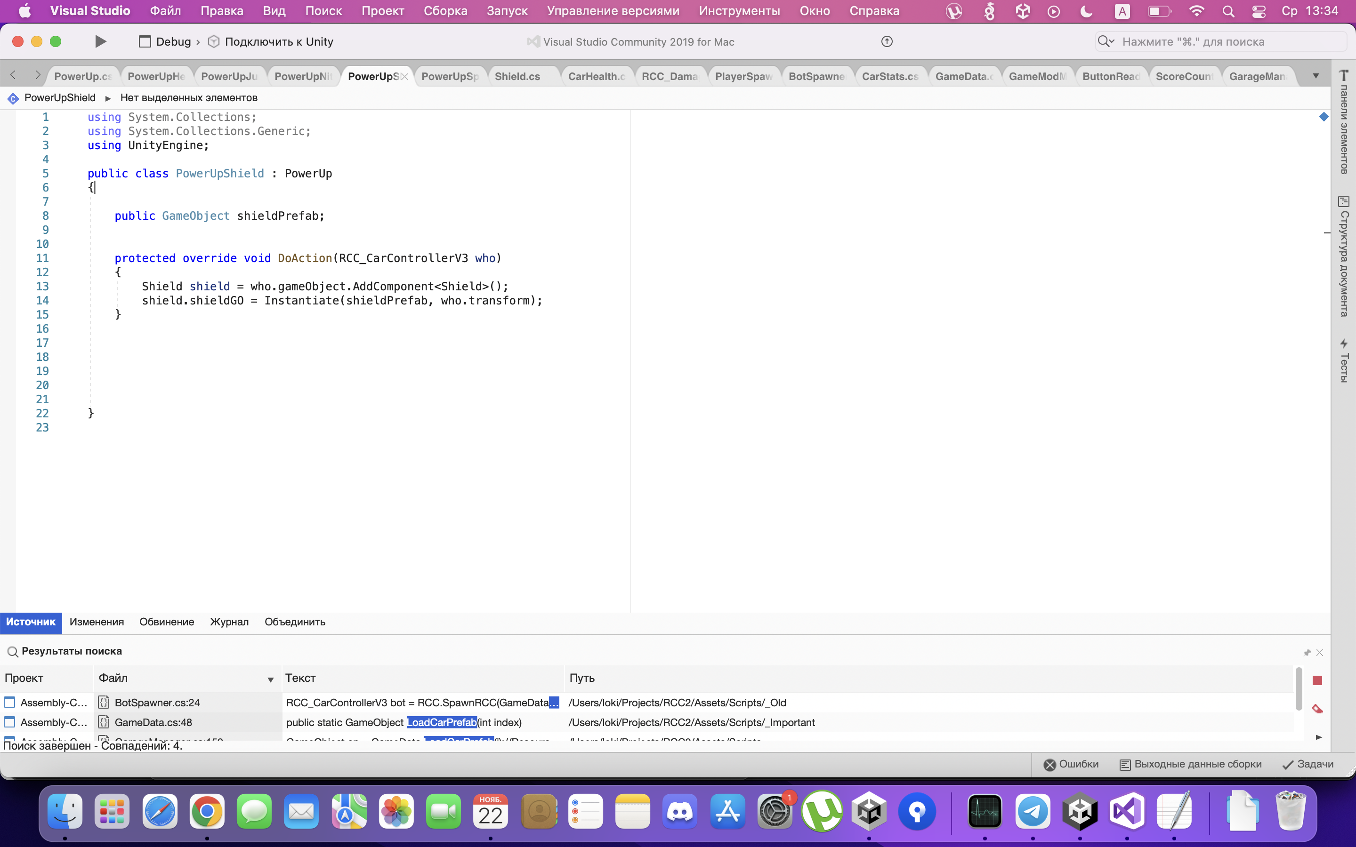Place cursor on the DoAction method line
The width and height of the screenshot is (1356, 847).
click(307, 258)
